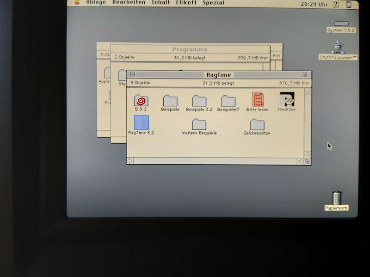The height and width of the screenshot is (277, 370).
Task: Click the RagTime window size box
Action: coord(307,161)
